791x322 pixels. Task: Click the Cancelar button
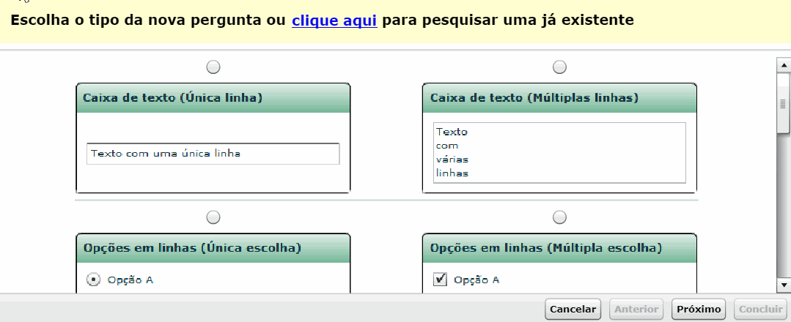(x=573, y=309)
